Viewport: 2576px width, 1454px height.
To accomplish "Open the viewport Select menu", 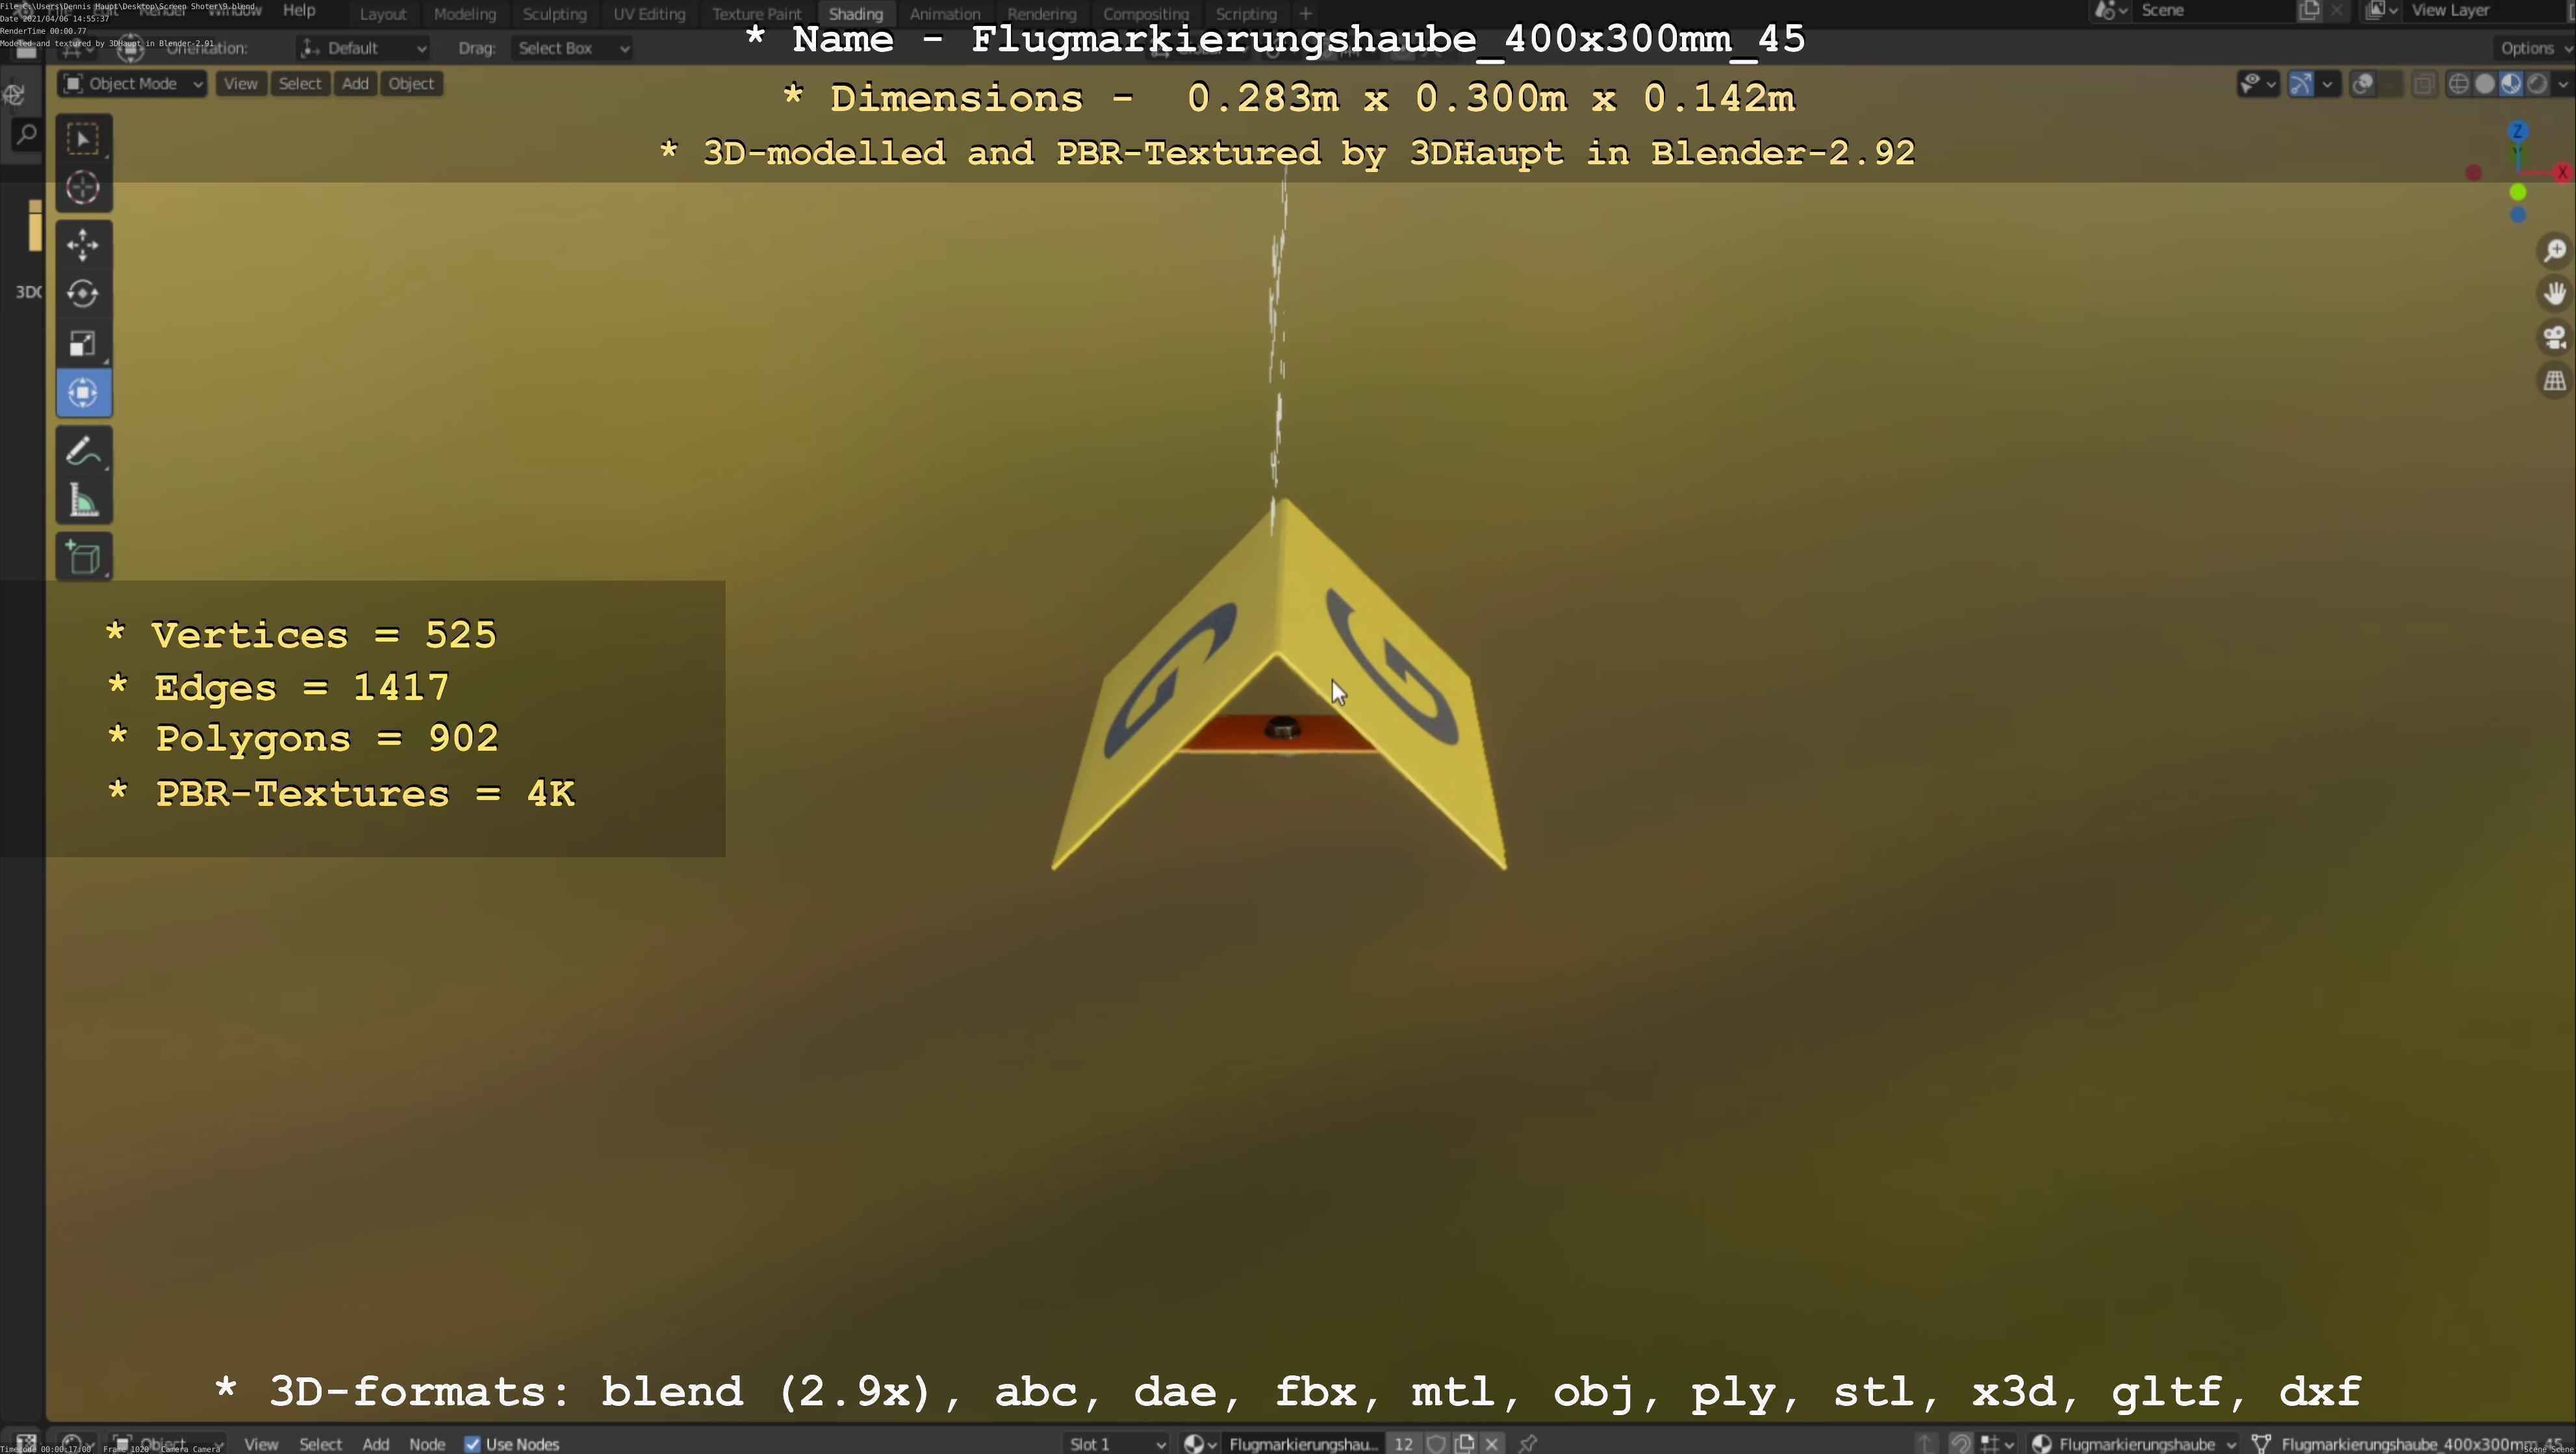I will (300, 84).
